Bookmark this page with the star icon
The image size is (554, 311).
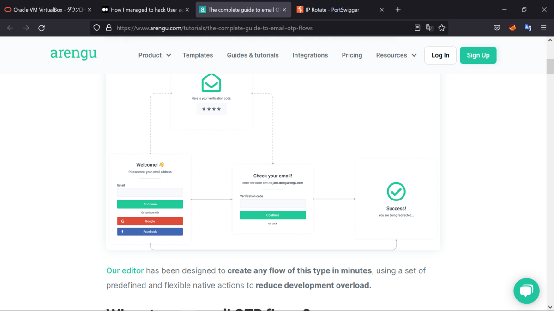(442, 28)
